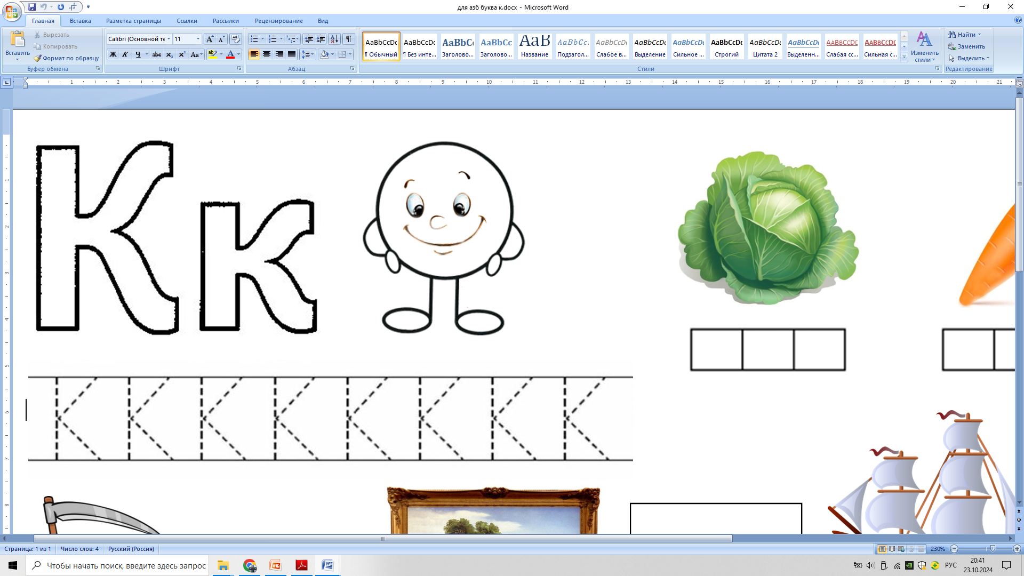This screenshot has height=576, width=1024.
Task: Click the Format Painter brush (Формат по образцу)
Action: click(x=66, y=58)
